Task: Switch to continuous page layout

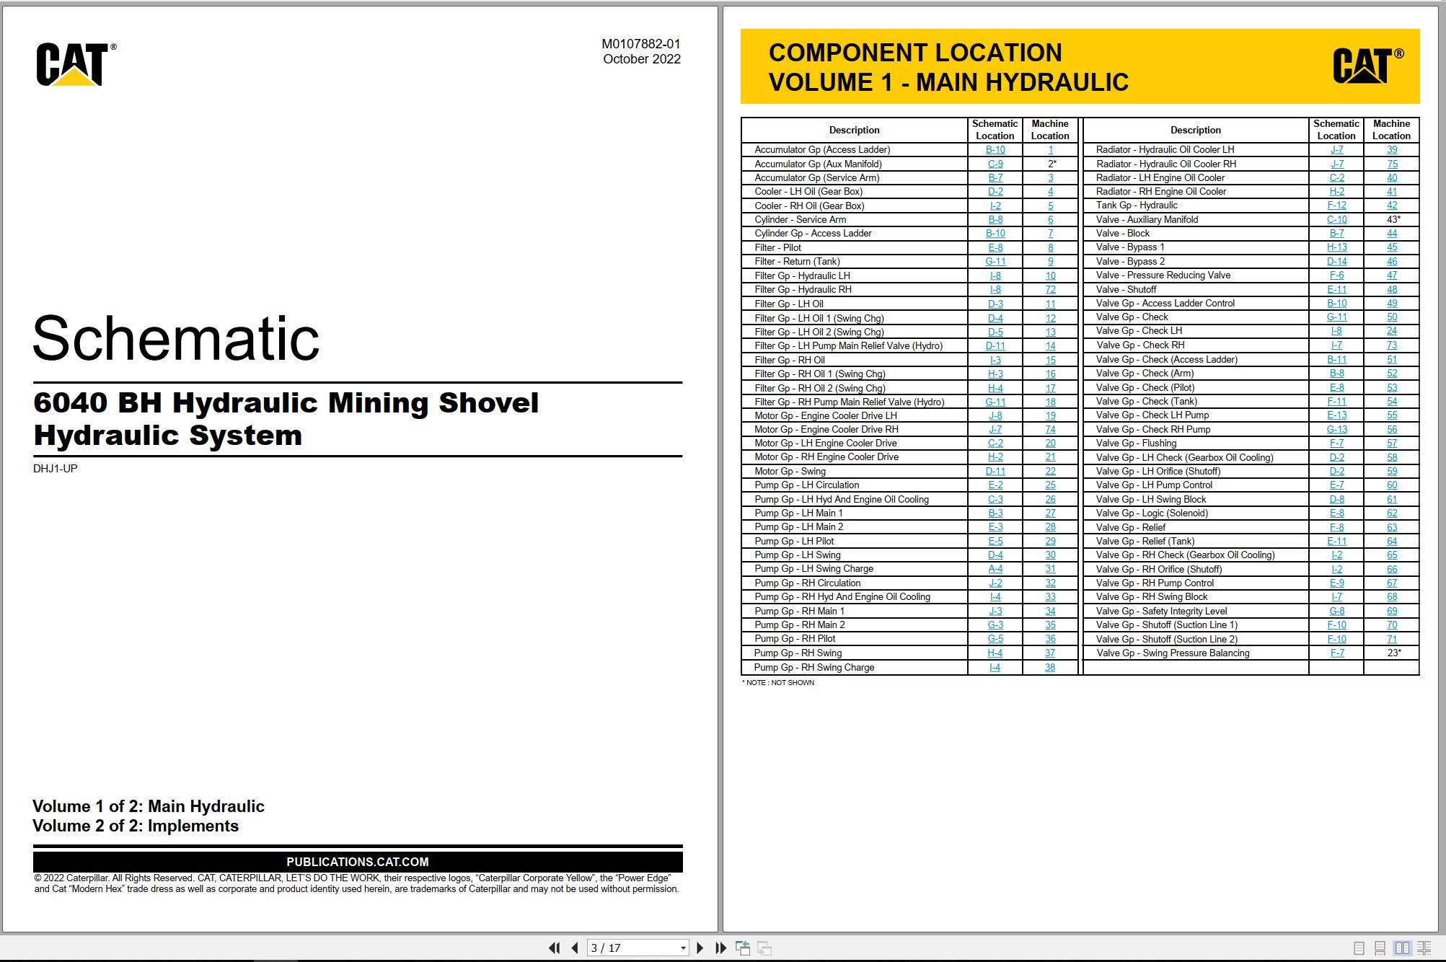Action: (x=1380, y=948)
